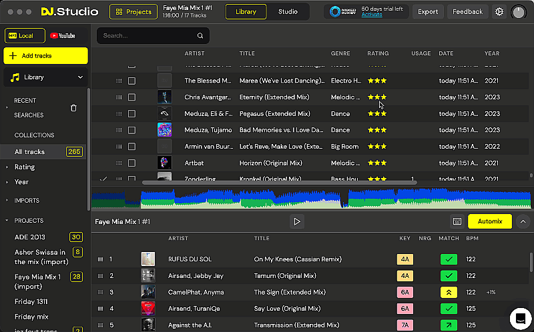This screenshot has width=534, height=332.
Task: Click the track waveform overview
Action: click(x=310, y=198)
